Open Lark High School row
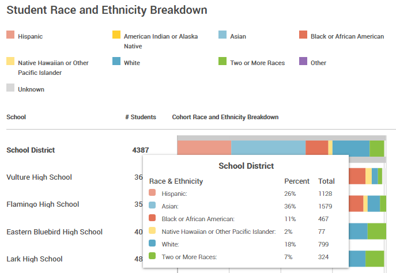This screenshot has width=396, height=273. click(34, 259)
